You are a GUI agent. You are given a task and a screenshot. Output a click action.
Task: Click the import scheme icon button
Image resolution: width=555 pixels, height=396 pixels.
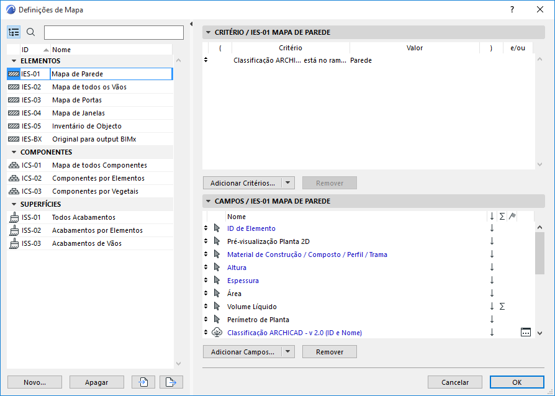tap(143, 382)
